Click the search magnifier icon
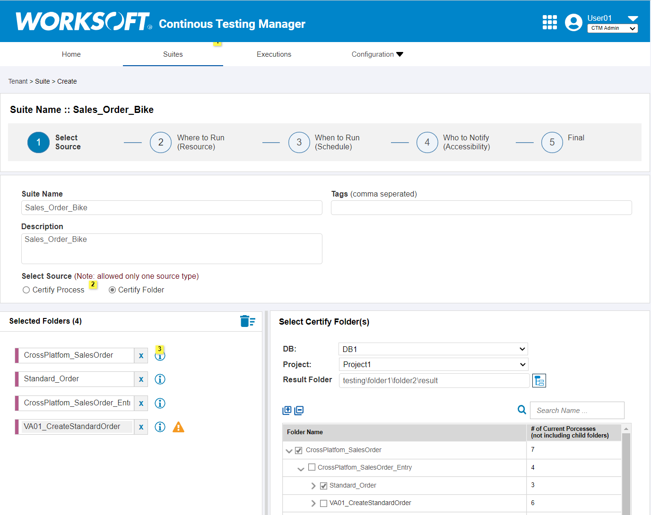The image size is (651, 515). coord(521,410)
